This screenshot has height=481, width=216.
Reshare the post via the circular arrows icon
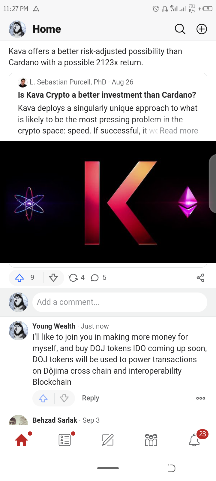pyautogui.click(x=73, y=277)
